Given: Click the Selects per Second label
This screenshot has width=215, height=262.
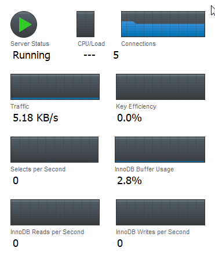Looking at the screenshot, I should 38,169.
